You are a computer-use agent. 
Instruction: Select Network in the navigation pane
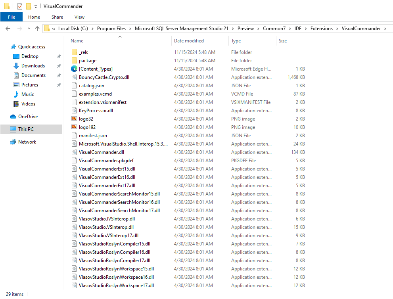pos(27,142)
